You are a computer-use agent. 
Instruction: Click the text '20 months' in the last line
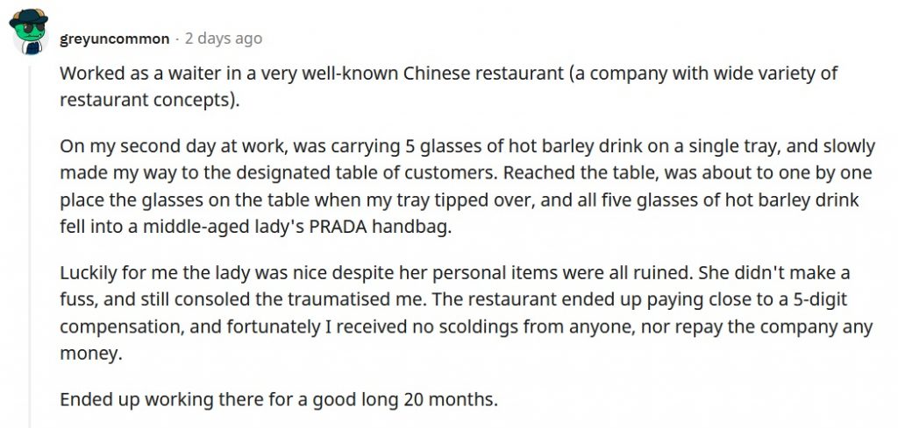click(x=448, y=399)
